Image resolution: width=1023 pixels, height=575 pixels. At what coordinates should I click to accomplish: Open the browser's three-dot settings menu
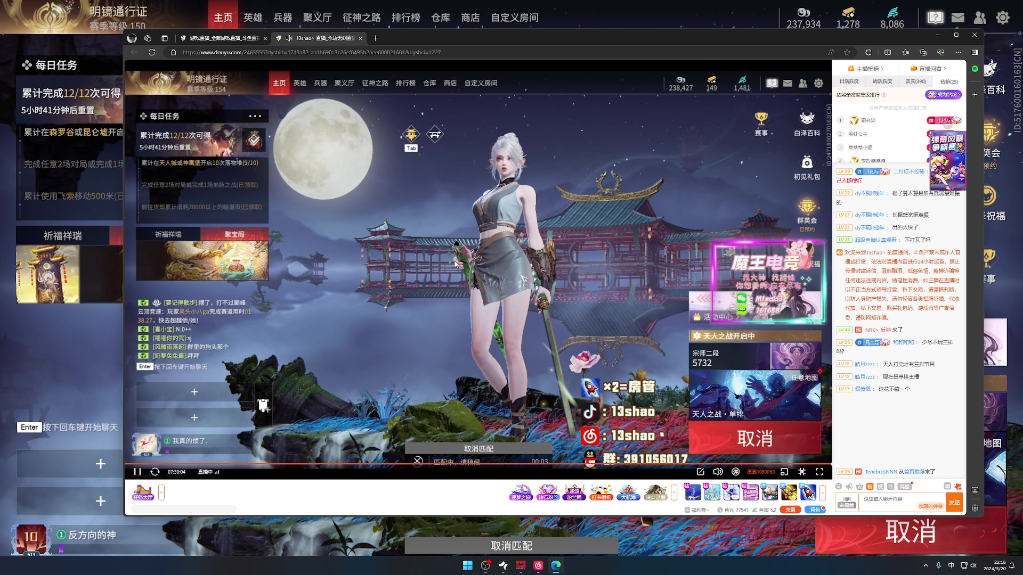pos(958,52)
